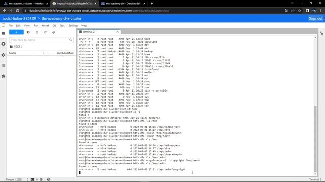
Task: Click the search magnifier in filter field
Action: [x=71, y=40]
